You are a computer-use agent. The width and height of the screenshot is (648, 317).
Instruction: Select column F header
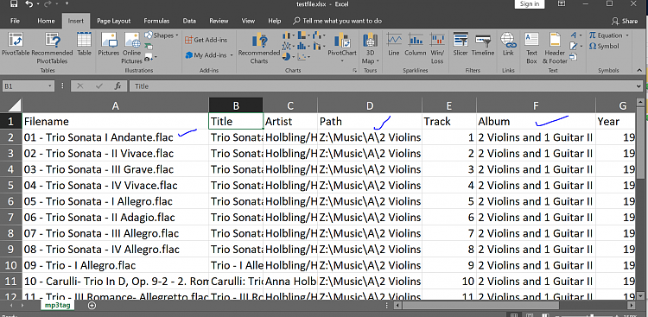point(536,105)
